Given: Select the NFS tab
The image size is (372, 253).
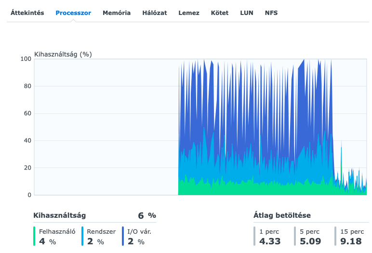Looking at the screenshot, I should coord(271,13).
